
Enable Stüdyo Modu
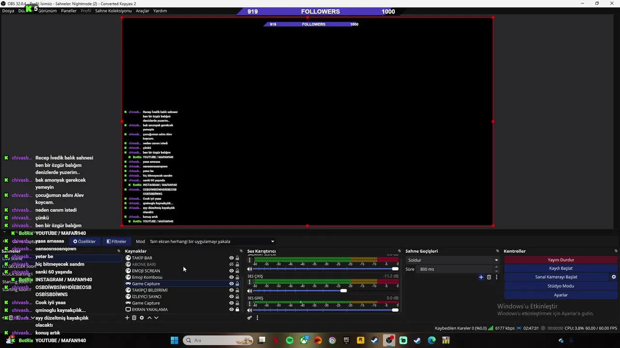pyautogui.click(x=561, y=286)
